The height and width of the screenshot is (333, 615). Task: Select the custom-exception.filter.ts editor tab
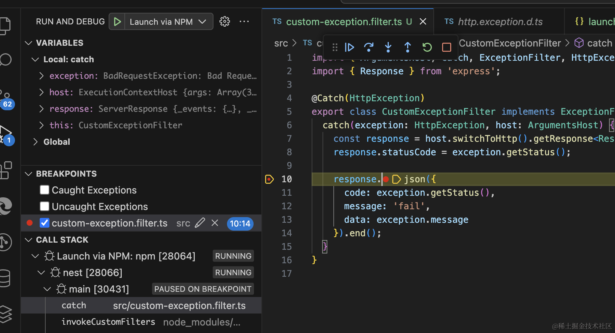[x=343, y=22]
